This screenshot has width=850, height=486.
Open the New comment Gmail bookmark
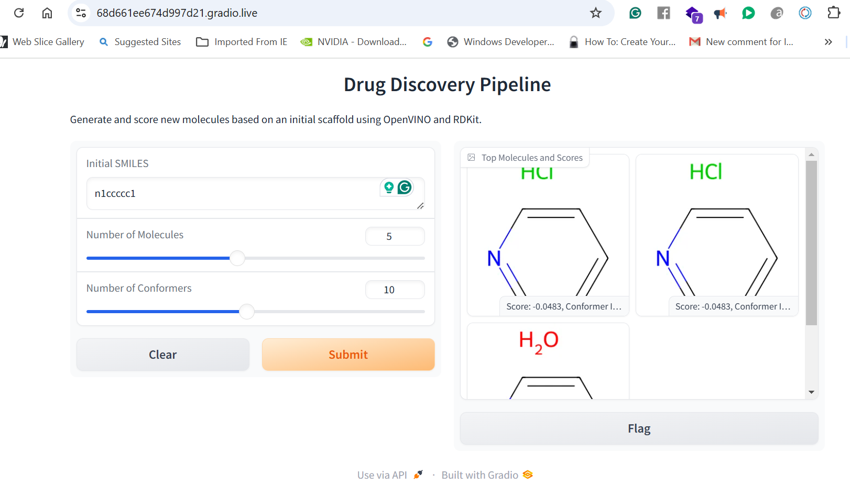pyautogui.click(x=741, y=42)
